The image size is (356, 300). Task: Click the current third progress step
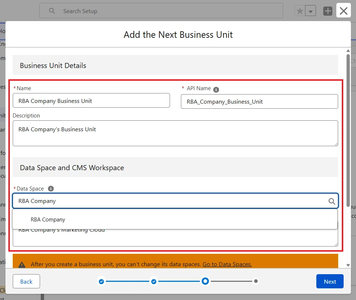pyautogui.click(x=205, y=281)
